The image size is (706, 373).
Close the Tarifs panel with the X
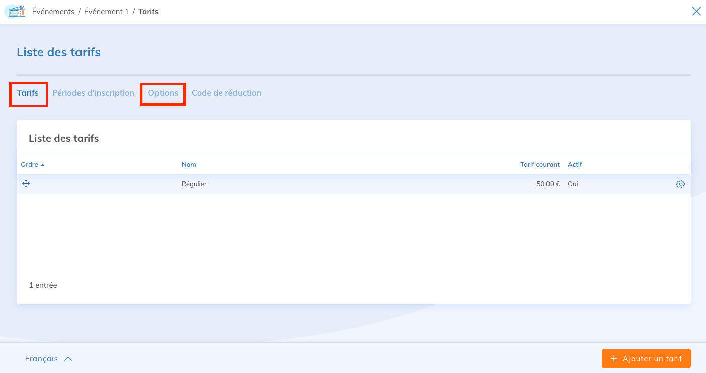tap(696, 11)
